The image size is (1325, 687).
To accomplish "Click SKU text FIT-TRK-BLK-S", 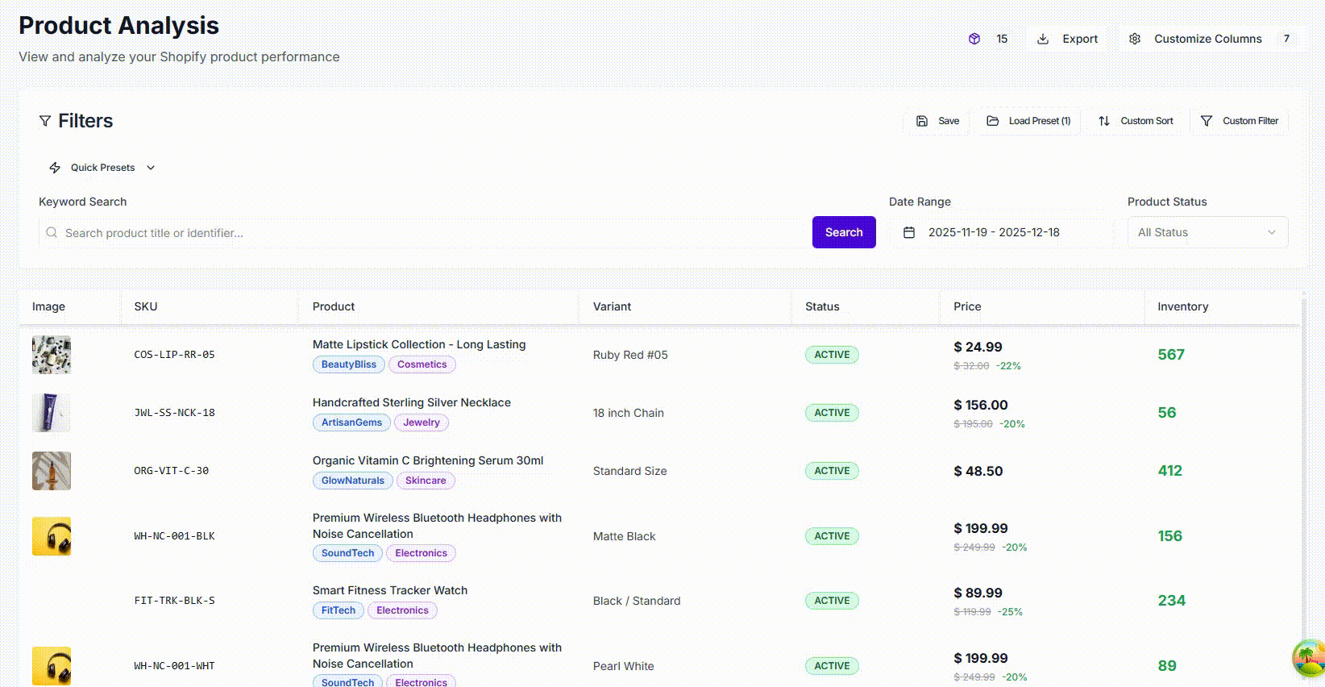I will [174, 601].
